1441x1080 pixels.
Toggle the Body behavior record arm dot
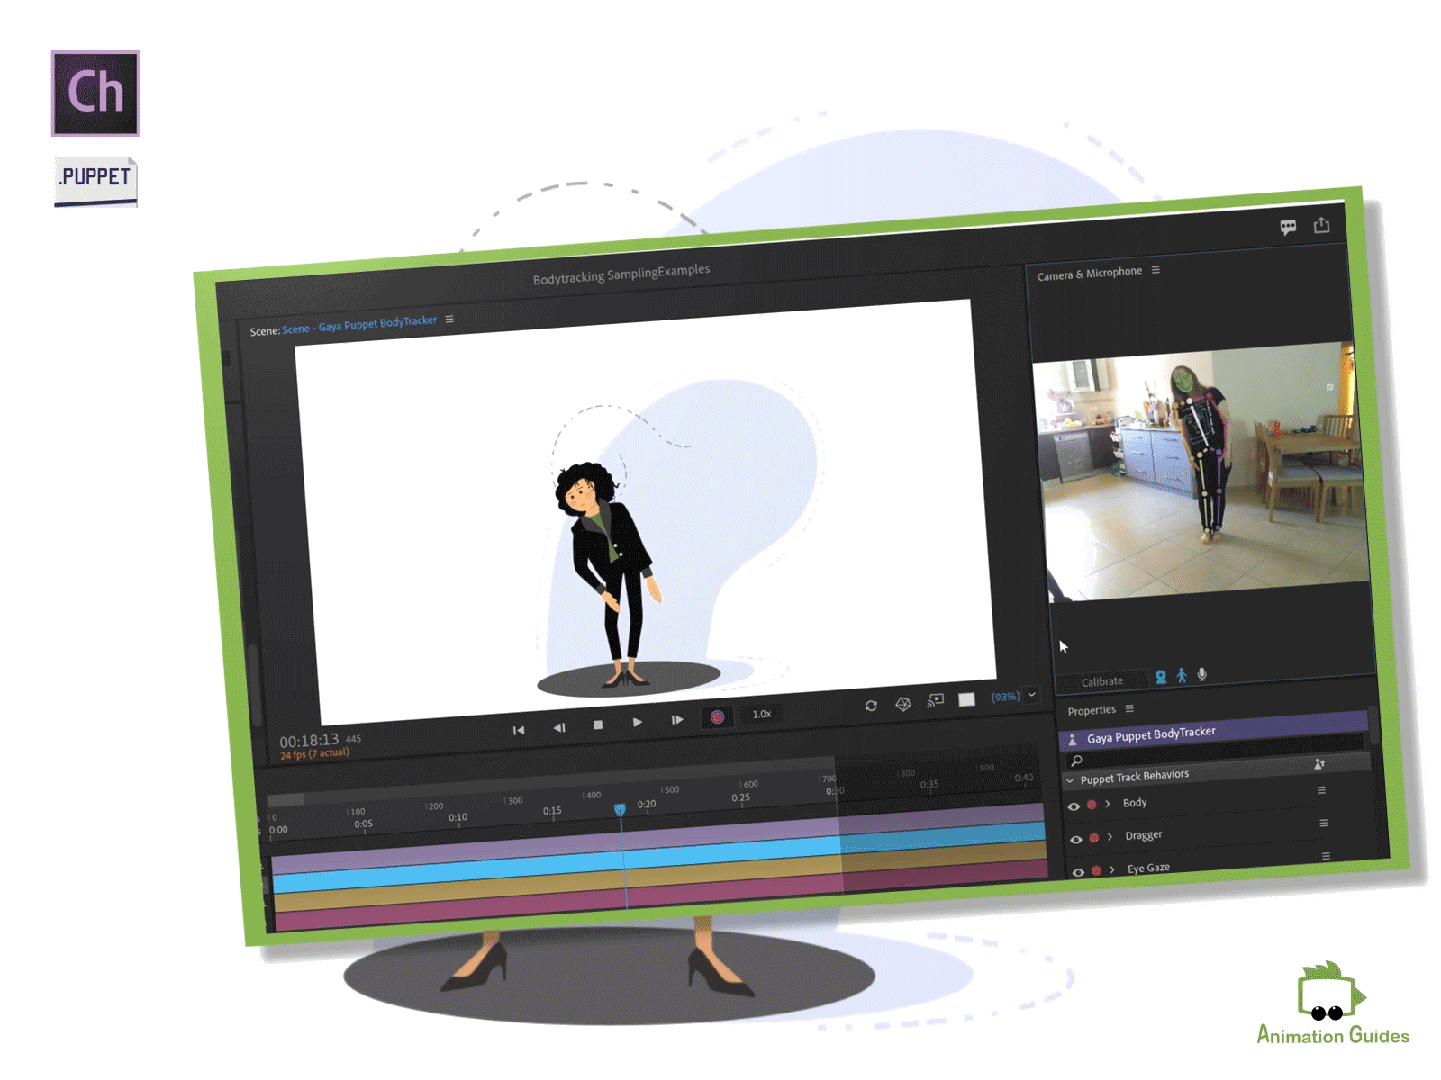click(1092, 805)
